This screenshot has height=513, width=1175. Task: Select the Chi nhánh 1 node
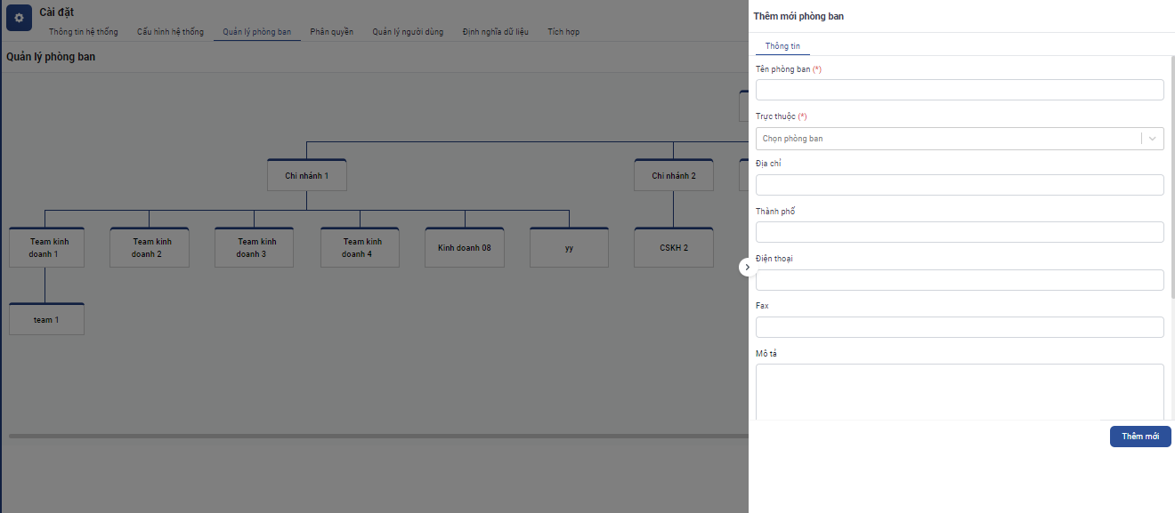coord(307,175)
